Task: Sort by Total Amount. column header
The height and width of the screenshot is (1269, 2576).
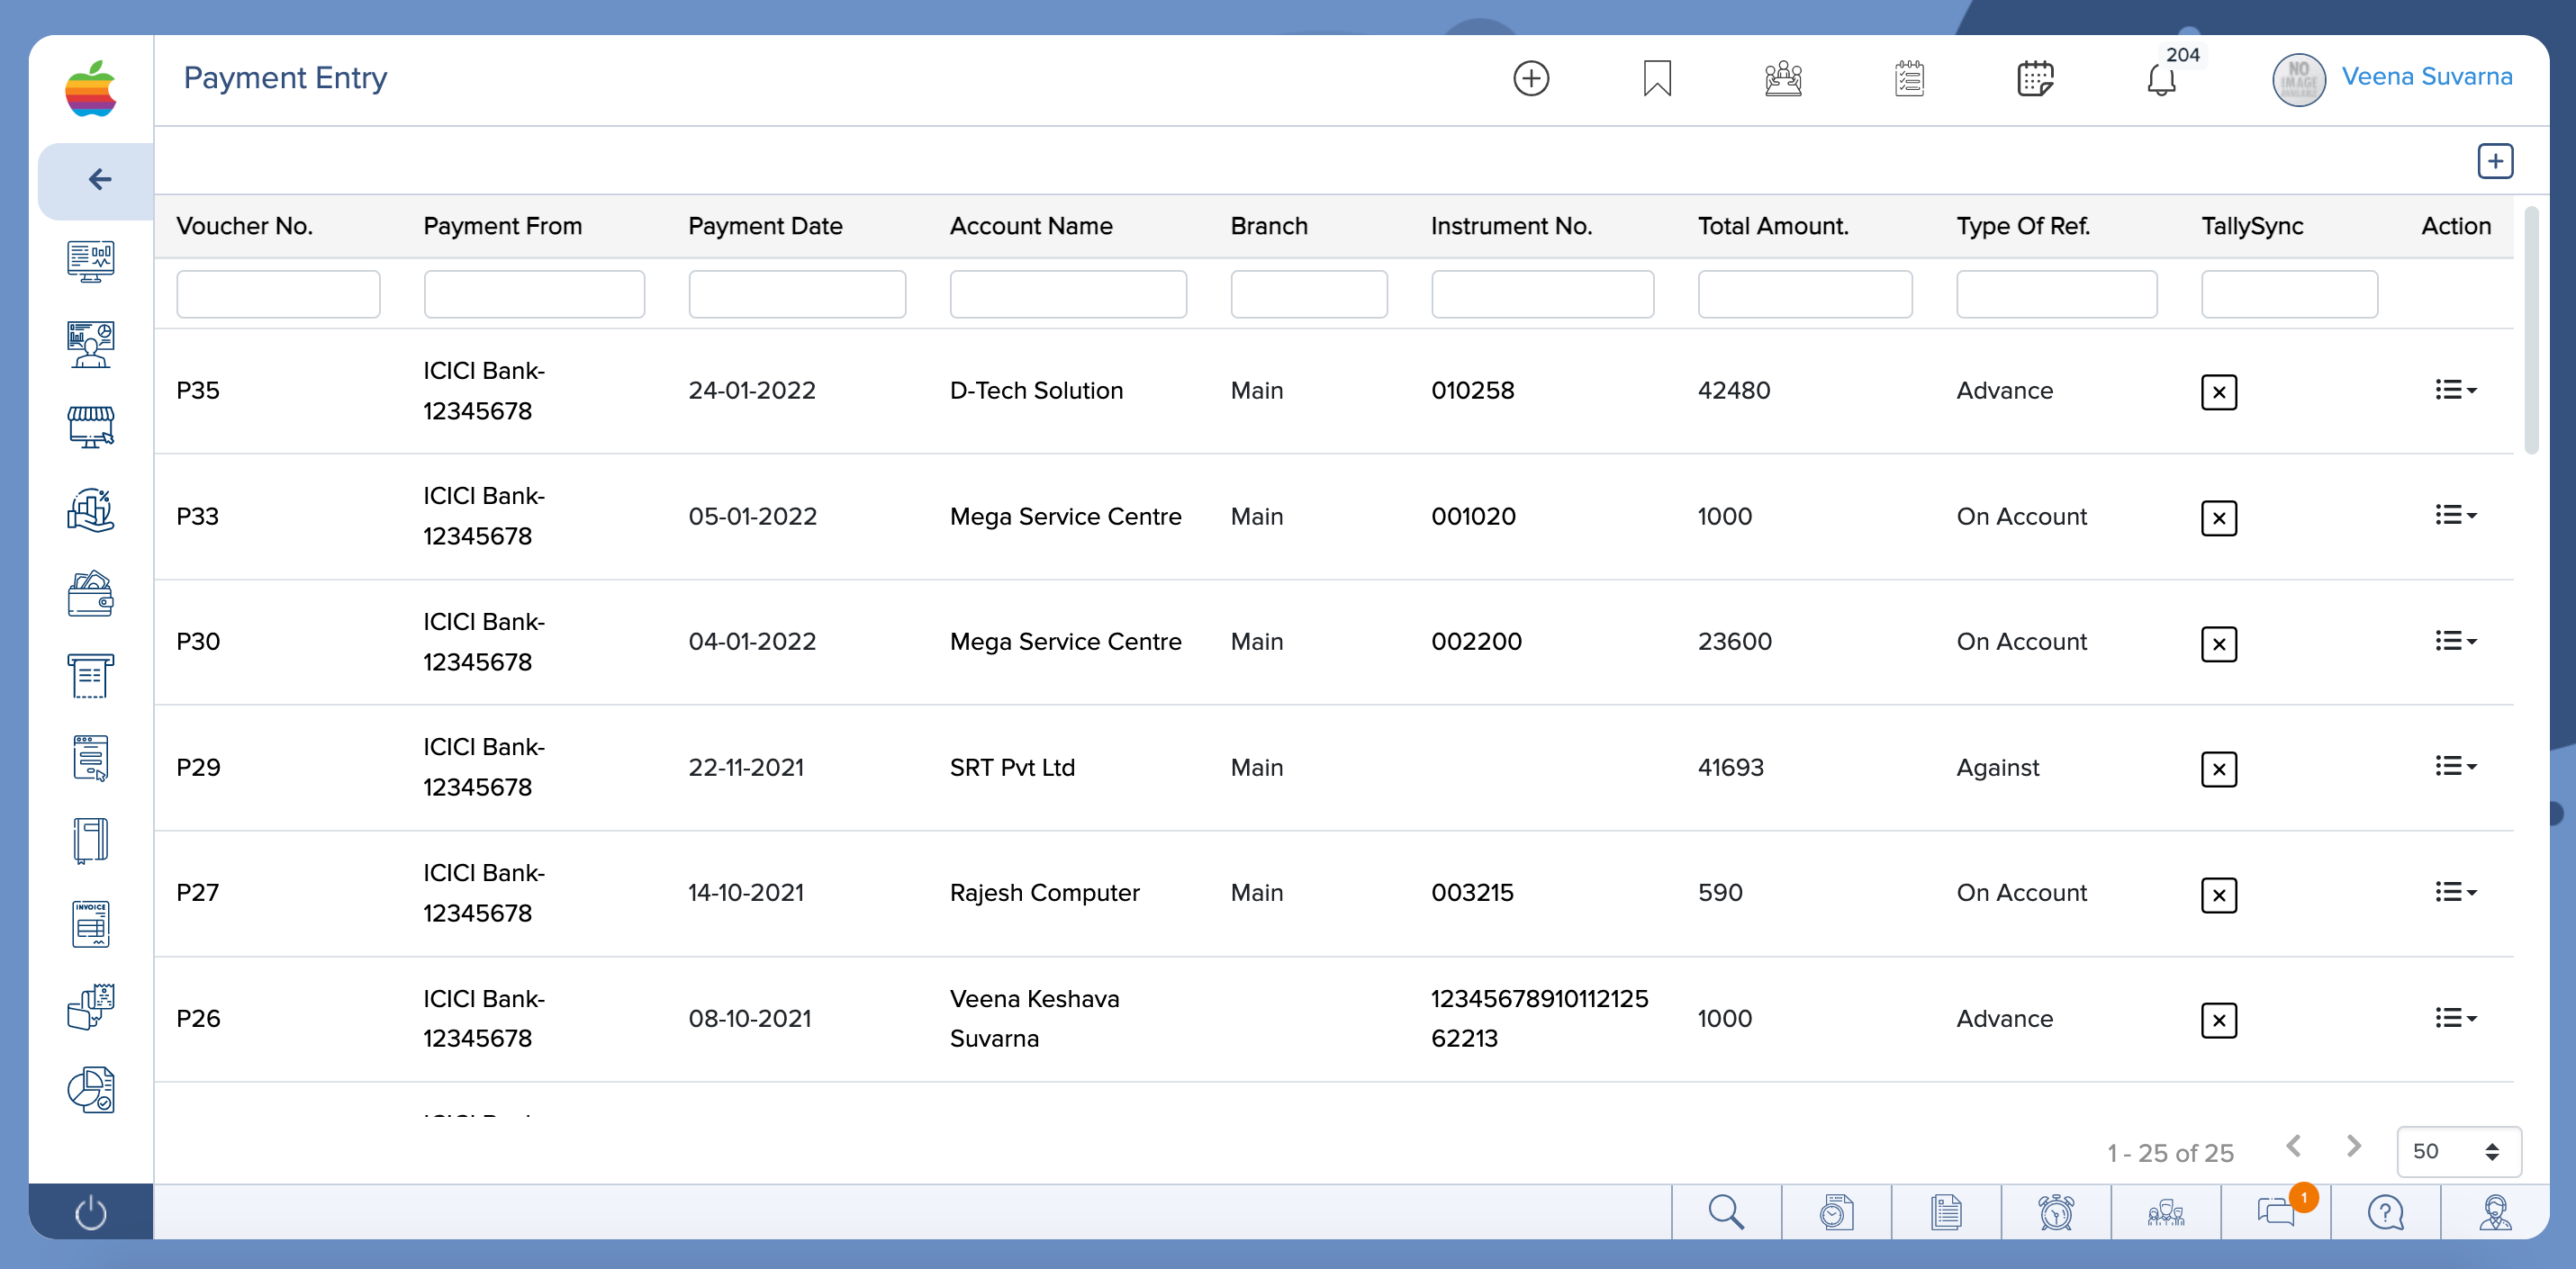Action: [x=1773, y=226]
